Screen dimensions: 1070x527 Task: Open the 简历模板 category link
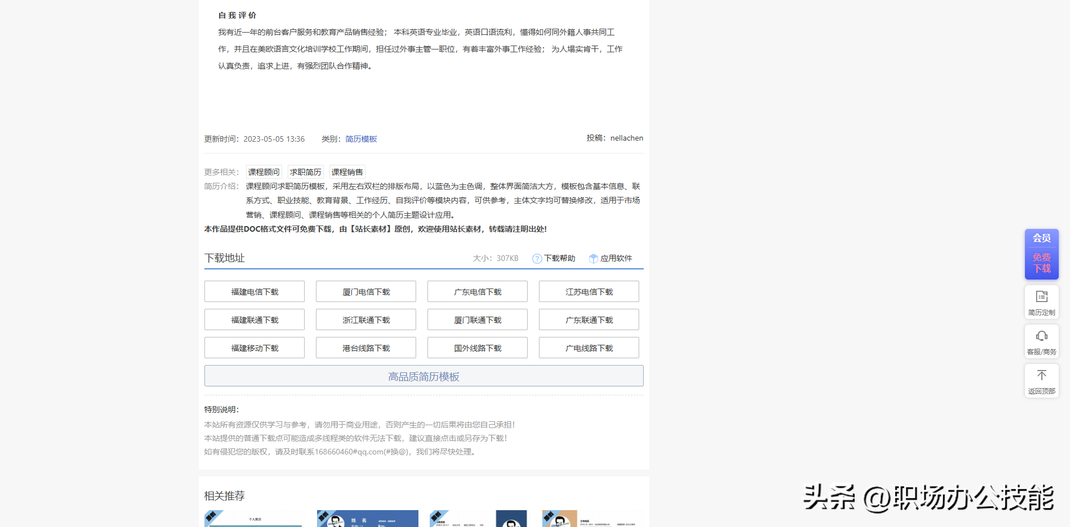tap(361, 138)
